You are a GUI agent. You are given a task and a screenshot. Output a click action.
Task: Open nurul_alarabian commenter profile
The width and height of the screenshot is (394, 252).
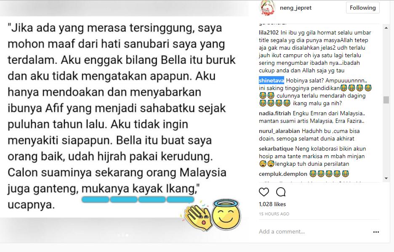tap(279, 131)
